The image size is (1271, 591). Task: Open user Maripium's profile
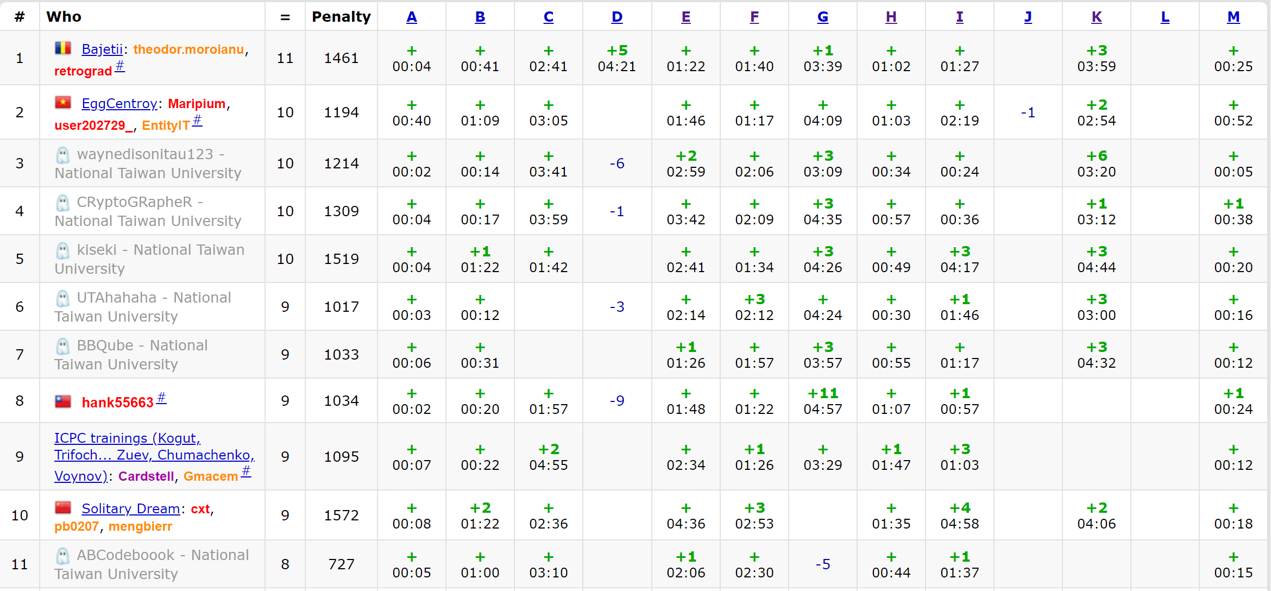pyautogui.click(x=197, y=104)
